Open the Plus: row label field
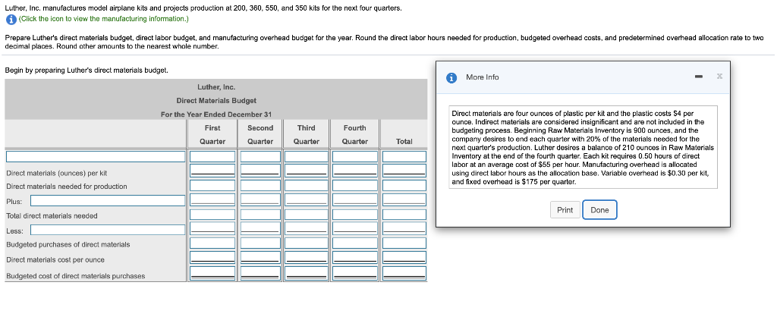This screenshot has height=320, width=777. tap(108, 201)
